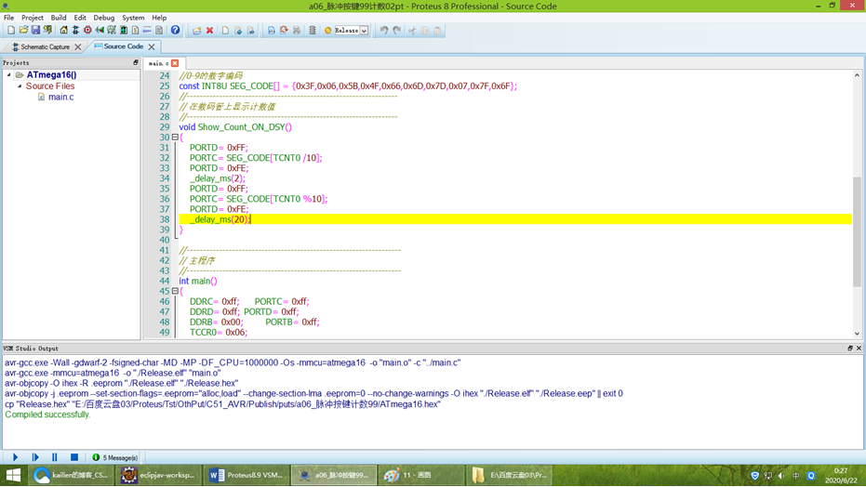Viewport: 866px width, 487px height.
Task: Click the Cut scissors icon
Action: click(x=412, y=31)
